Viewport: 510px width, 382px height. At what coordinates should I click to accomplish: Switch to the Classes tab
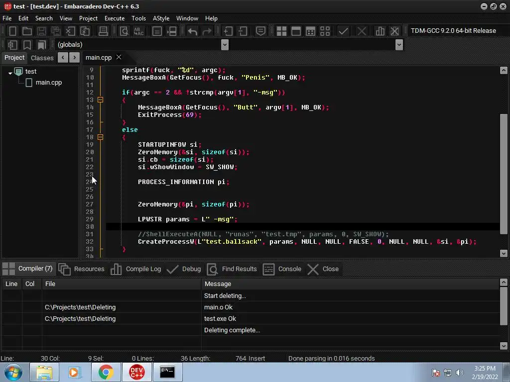point(42,58)
